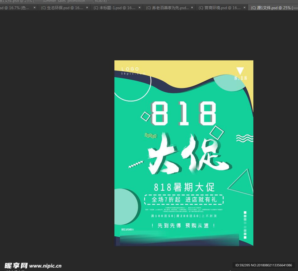
Task: Close the leftmost truncated document tab
Action: (34, 8)
